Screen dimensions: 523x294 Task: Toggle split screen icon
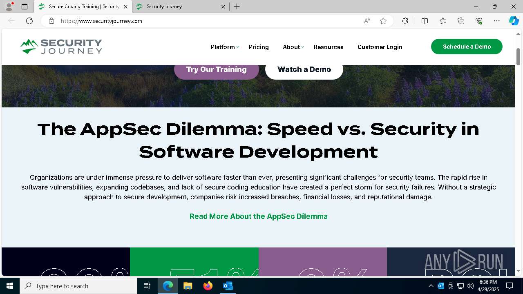[x=425, y=21]
